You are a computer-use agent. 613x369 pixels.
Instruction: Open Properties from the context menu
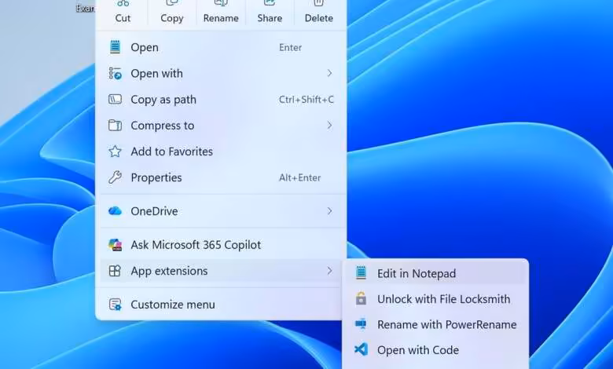(221, 177)
